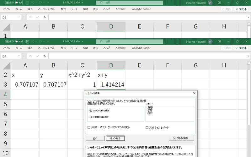Select the ソルバーの解の保持 radio button
The height and width of the screenshot is (157, 251).
(x=91, y=111)
